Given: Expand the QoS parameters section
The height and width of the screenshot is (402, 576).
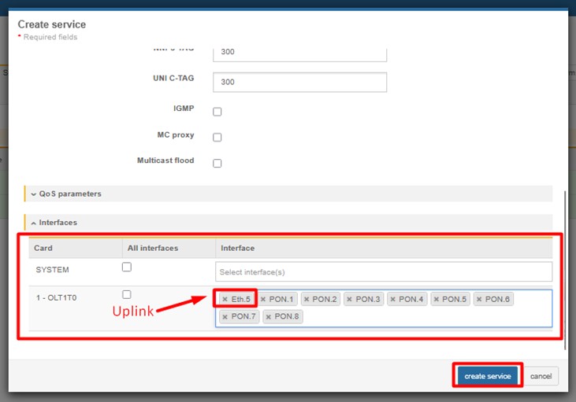Looking at the screenshot, I should click(70, 194).
